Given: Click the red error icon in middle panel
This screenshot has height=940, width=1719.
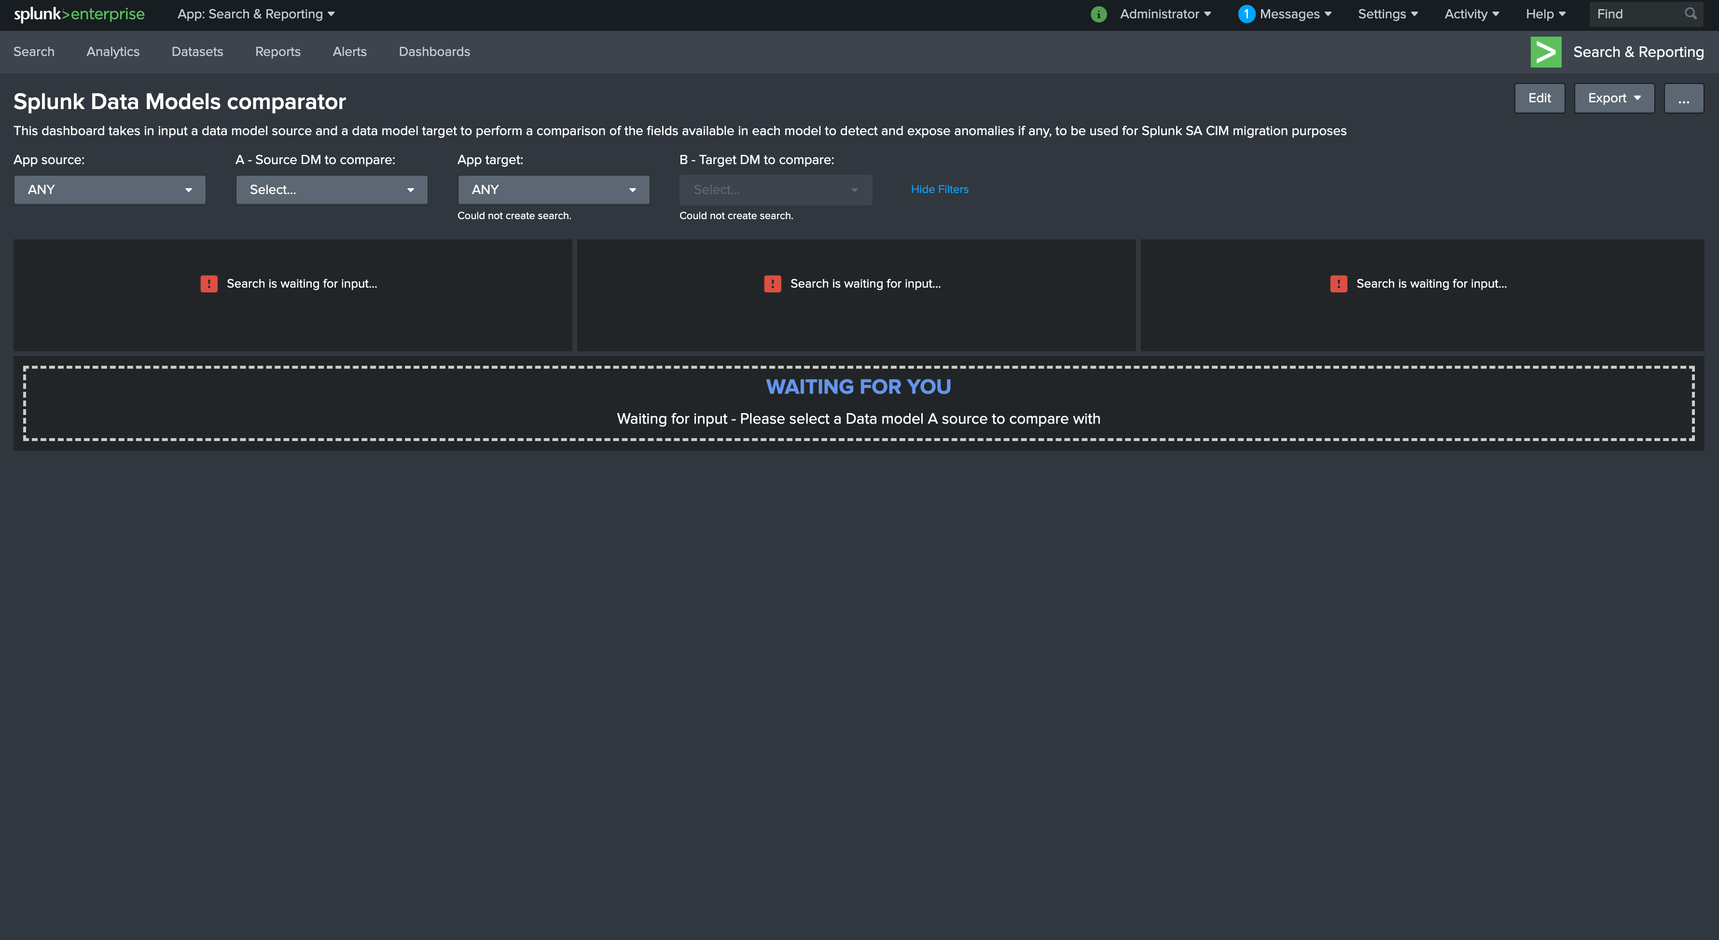Looking at the screenshot, I should (772, 284).
